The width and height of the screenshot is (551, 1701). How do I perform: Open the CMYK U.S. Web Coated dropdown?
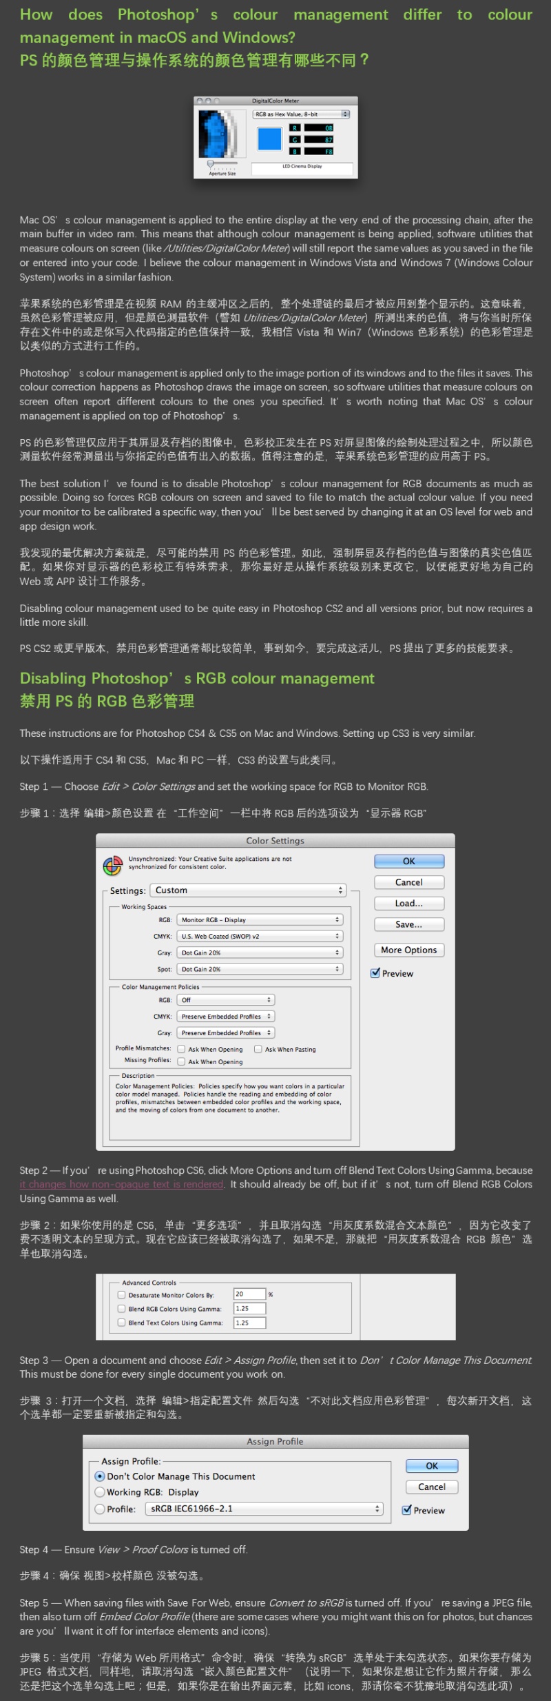260,936
